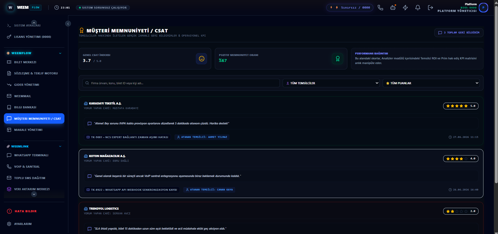Open Ayarlarım settings

(x=34, y=224)
